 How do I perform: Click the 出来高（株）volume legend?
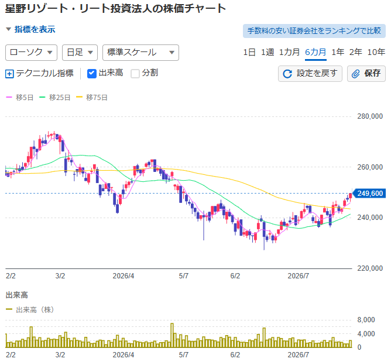pyautogui.click(x=30, y=310)
